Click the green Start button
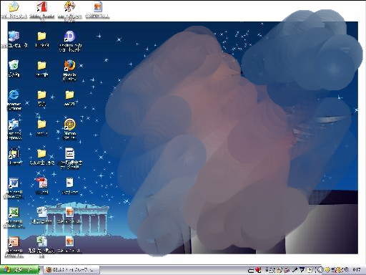Viewport: 366px width, 275px height. coord(19,270)
